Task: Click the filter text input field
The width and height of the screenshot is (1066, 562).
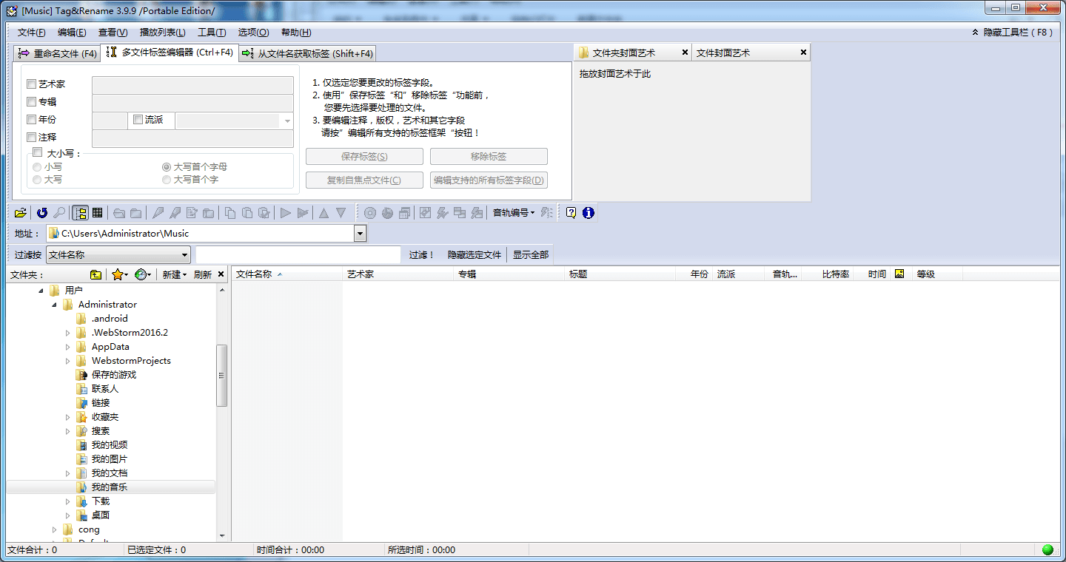Action: (x=298, y=254)
